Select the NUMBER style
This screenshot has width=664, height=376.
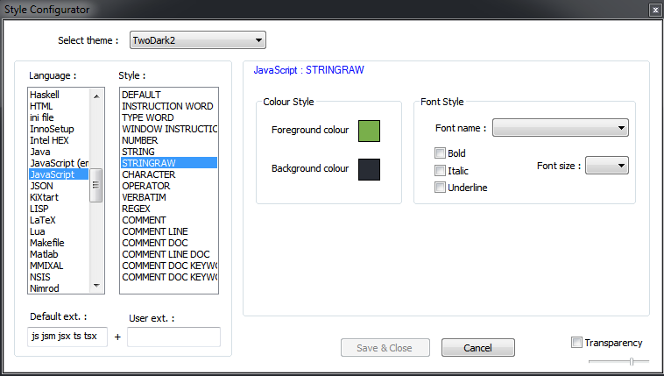(x=169, y=140)
